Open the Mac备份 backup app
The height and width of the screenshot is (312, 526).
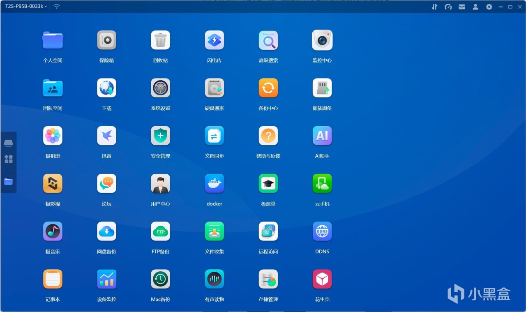tap(160, 279)
